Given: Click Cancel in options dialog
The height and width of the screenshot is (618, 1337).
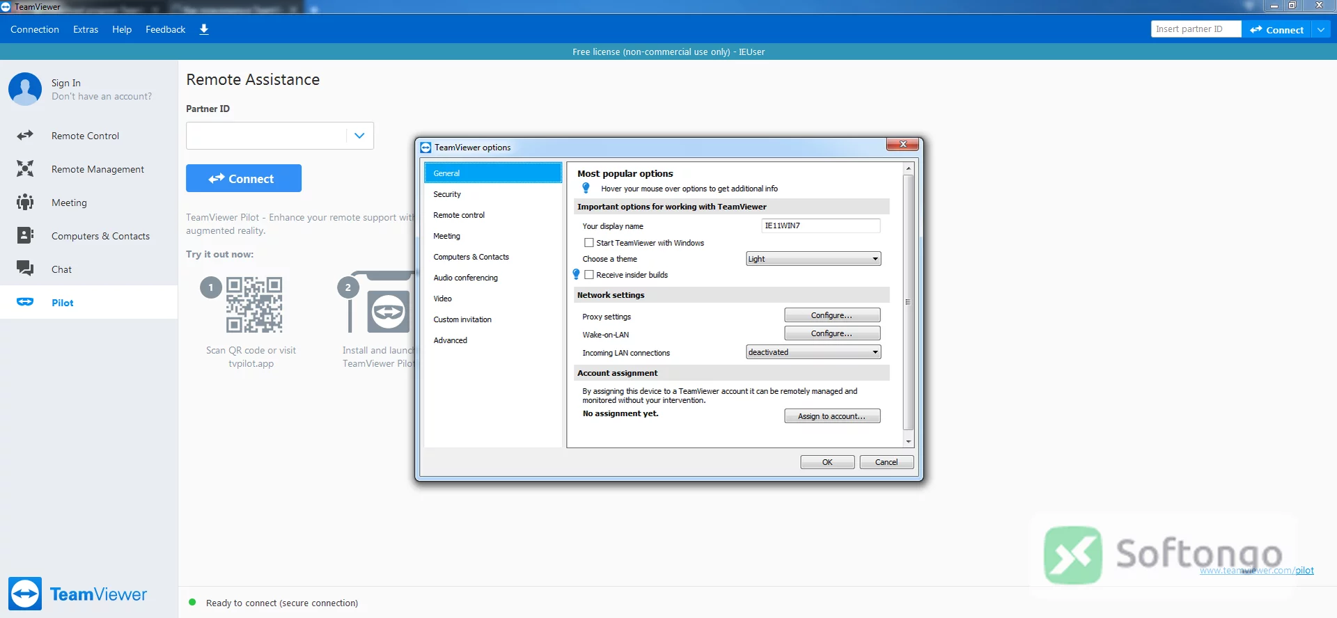Looking at the screenshot, I should pos(886,462).
